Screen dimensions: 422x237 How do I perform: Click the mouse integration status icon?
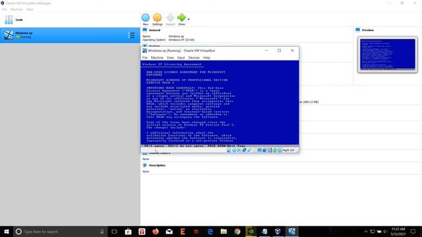(x=275, y=150)
